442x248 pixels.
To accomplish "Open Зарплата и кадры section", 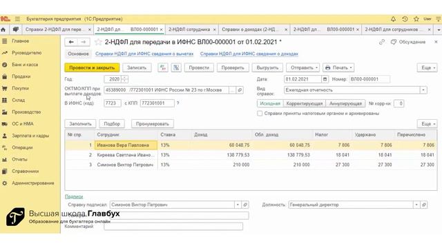I will tap(30, 136).
